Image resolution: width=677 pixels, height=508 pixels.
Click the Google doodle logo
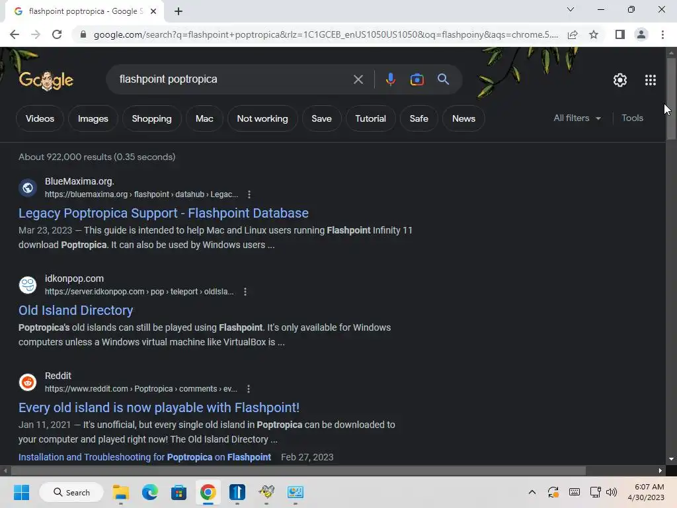click(46, 80)
